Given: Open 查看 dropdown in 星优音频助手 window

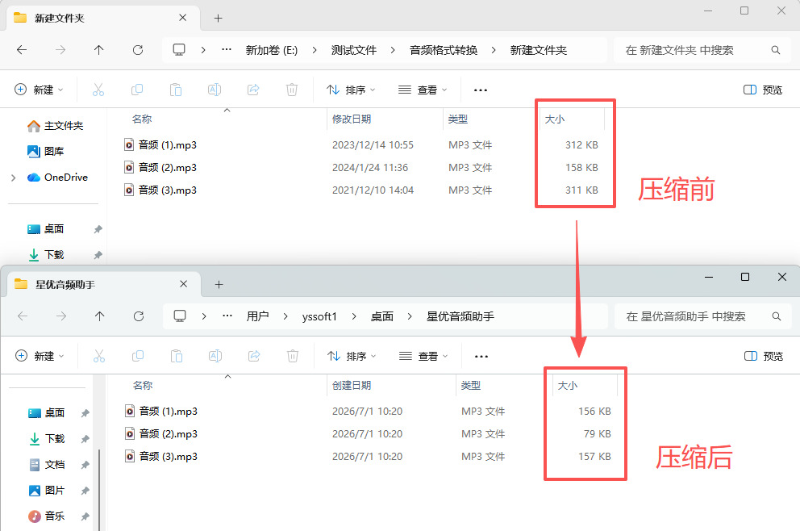Looking at the screenshot, I should tap(424, 356).
